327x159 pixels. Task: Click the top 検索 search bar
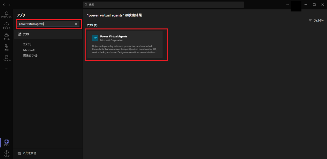click(x=163, y=4)
